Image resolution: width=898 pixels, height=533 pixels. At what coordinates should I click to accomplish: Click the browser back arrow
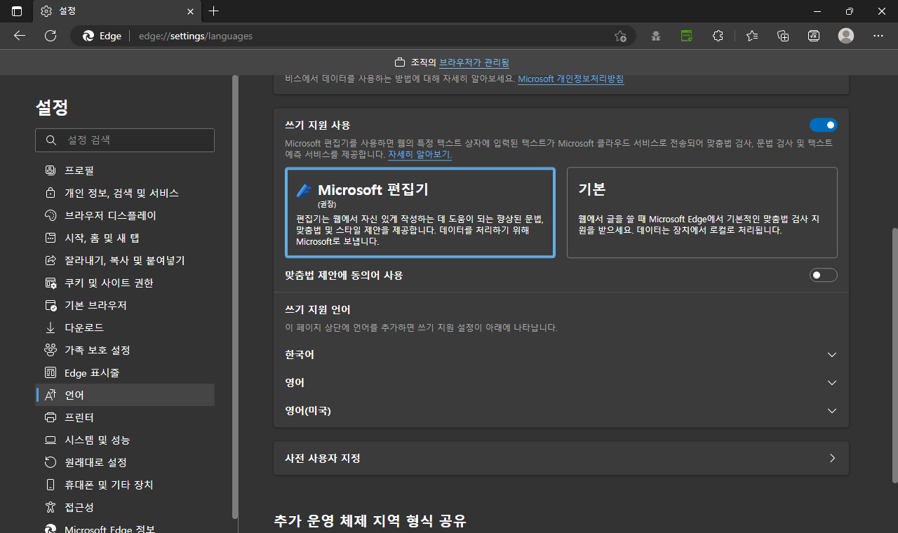pos(20,36)
